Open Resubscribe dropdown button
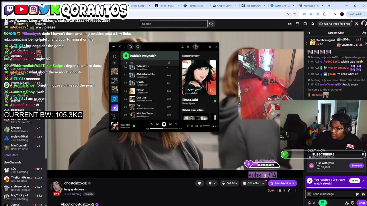This screenshot has height=206, width=367. (x=283, y=183)
